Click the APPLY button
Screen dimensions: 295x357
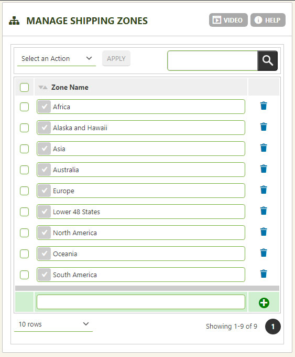pyautogui.click(x=116, y=58)
